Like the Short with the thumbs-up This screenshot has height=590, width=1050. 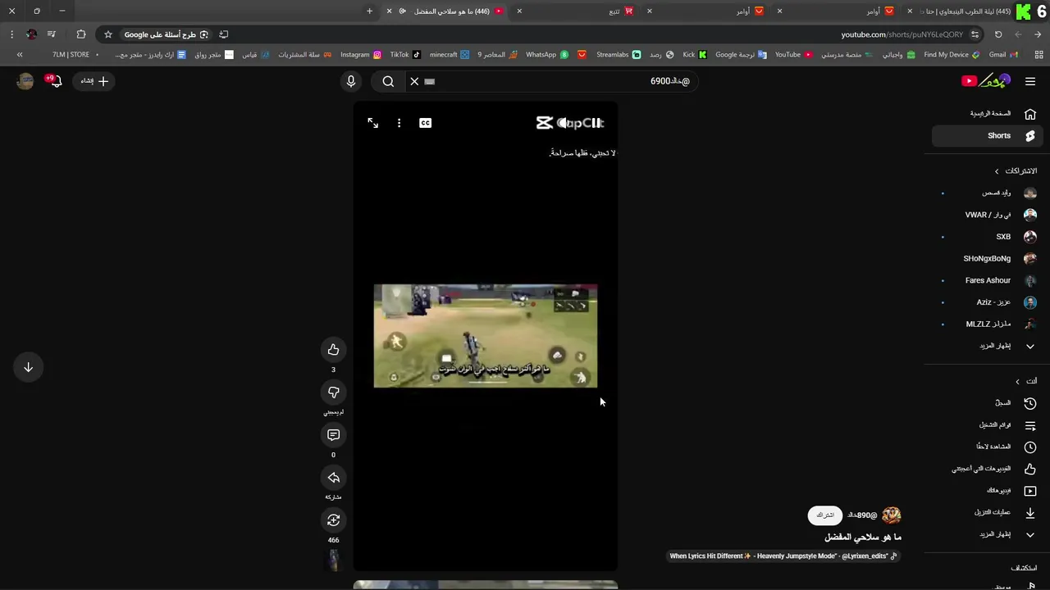click(333, 350)
